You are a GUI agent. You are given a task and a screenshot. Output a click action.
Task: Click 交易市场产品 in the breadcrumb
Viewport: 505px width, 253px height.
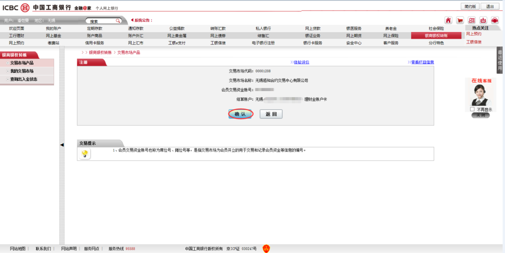tap(129, 53)
